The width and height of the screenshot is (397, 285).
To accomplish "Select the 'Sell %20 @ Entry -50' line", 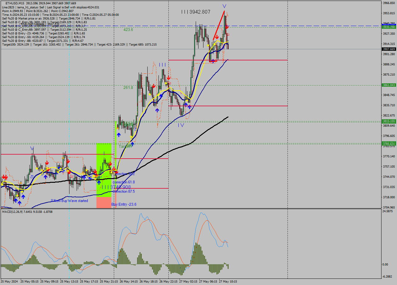I will (43, 37).
